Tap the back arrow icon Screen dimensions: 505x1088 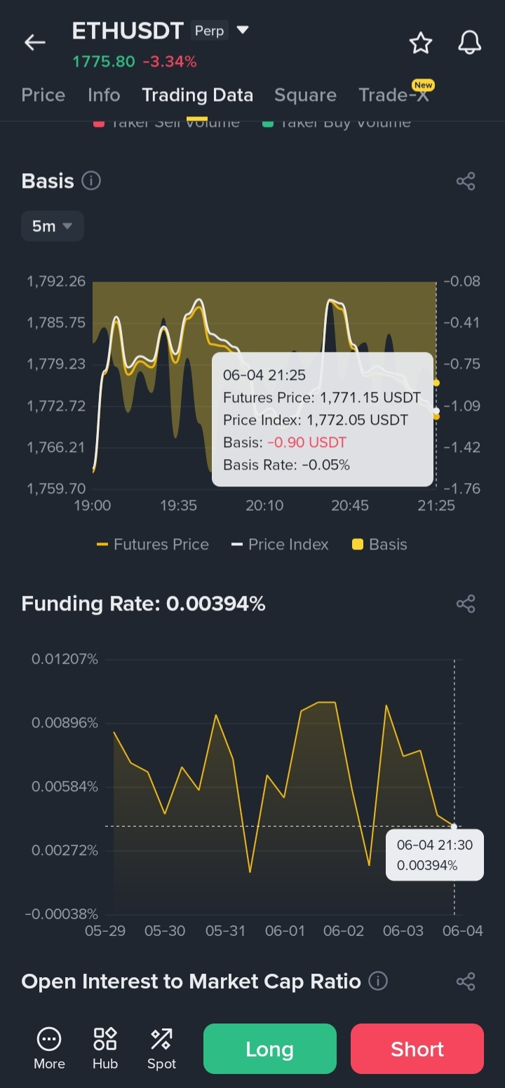coord(35,43)
